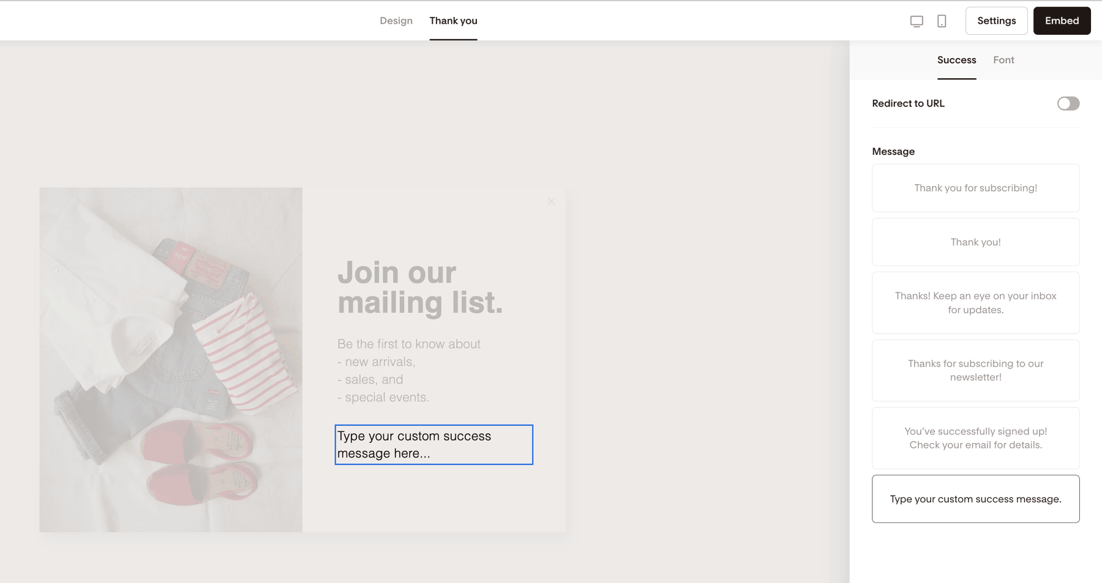This screenshot has width=1102, height=583.
Task: Select "Type your custom success message." option
Action: pyautogui.click(x=976, y=499)
